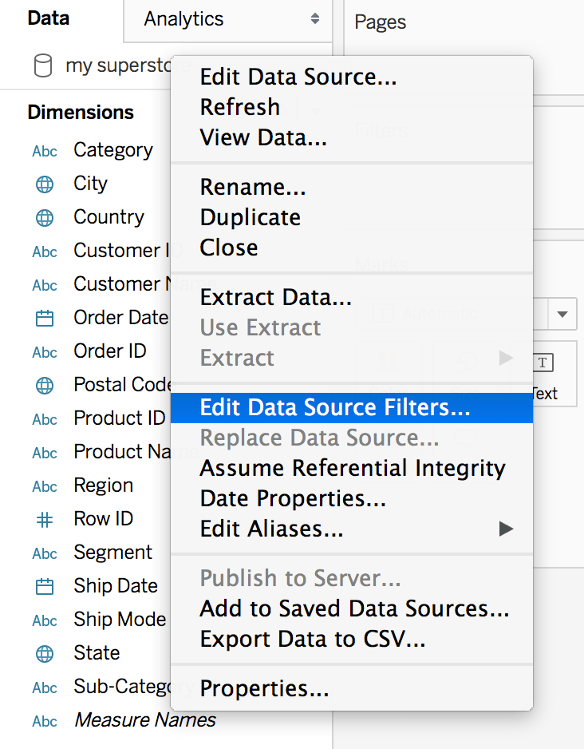Click the Abc icon next to Segment
Screen dimensions: 584x749
pos(45,553)
